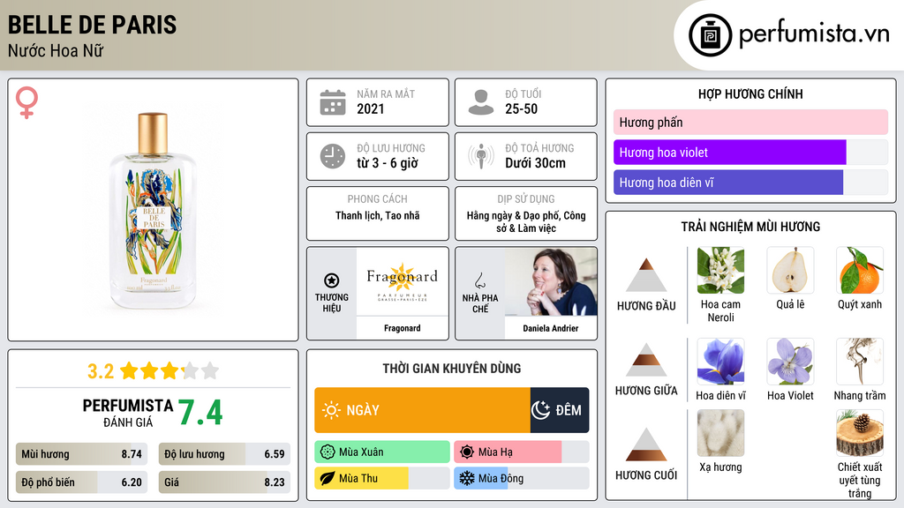This screenshot has height=508, width=904.
Task: Click the Phong cách label
Action: point(377,198)
